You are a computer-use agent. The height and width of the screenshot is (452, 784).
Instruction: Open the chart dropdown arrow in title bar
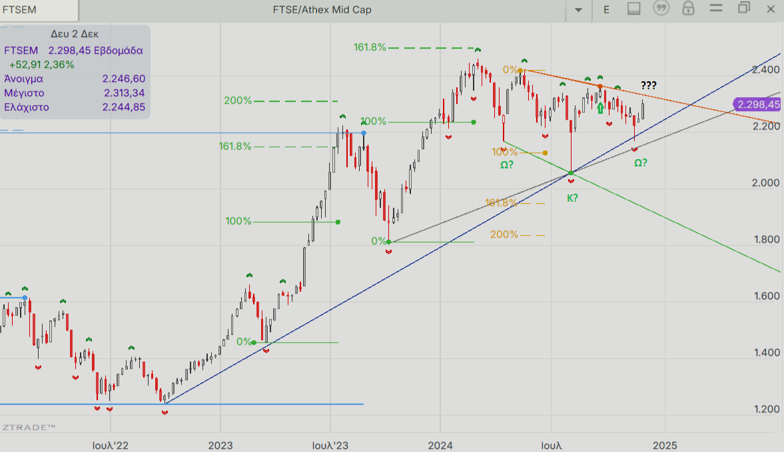click(578, 10)
